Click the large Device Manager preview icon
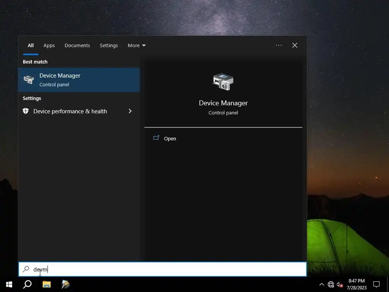Image resolution: width=389 pixels, height=292 pixels. click(223, 82)
